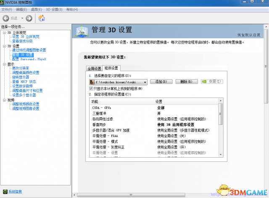The height and width of the screenshot is (198, 269).
Task: Open the 3D 设置(3) menu
Action: (54, 10)
